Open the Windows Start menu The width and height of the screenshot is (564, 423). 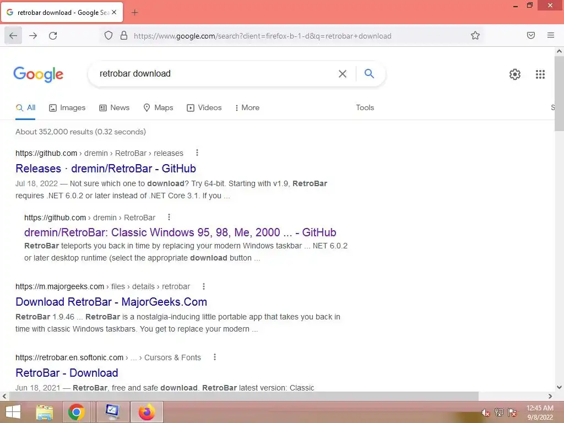(x=13, y=412)
